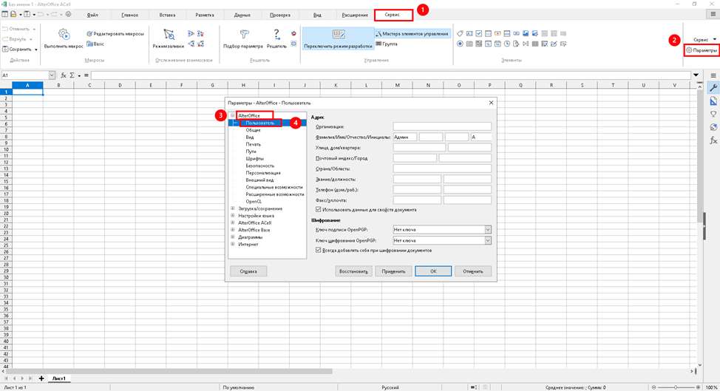This screenshot has width=720, height=391.
Task: Click the Run macro (Выполнить макрос) icon
Action: 64,34
